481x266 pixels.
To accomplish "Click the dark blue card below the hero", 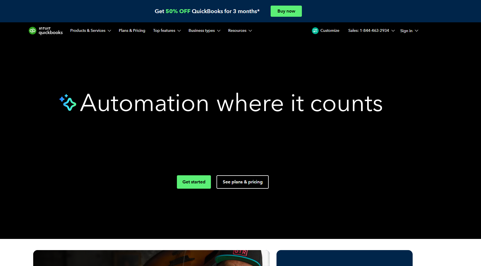I will (345, 258).
